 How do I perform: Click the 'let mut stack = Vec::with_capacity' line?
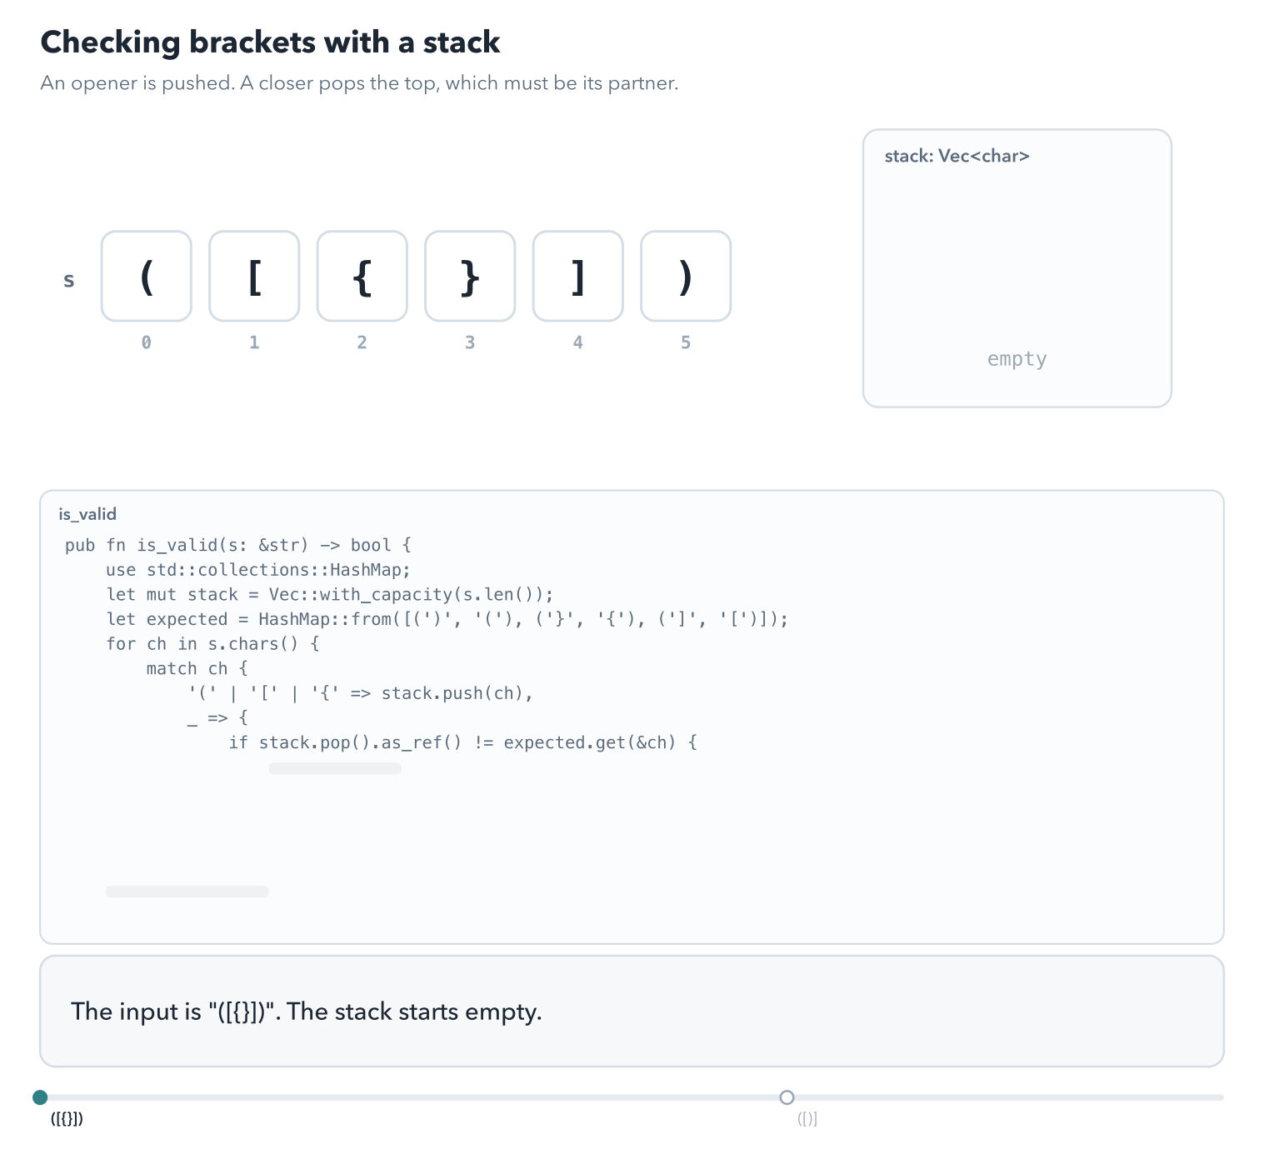click(x=330, y=594)
